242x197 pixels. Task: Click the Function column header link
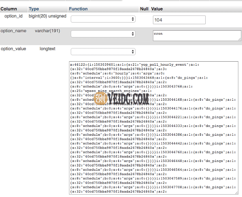click(78, 9)
